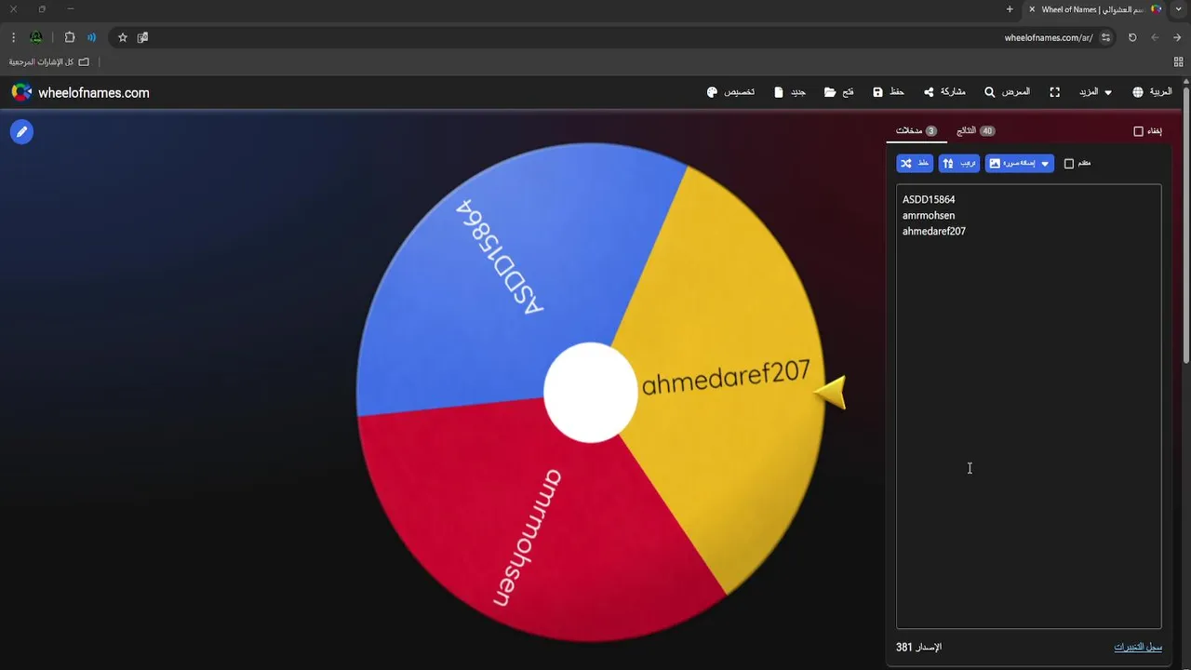
Task: Toggle the advanced mode checkbox in entries toolbar
Action: pyautogui.click(x=1069, y=164)
